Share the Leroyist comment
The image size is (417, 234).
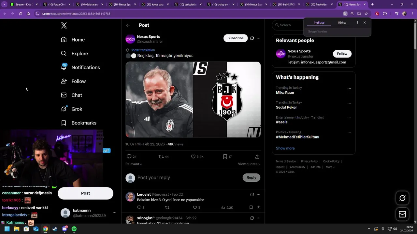coord(258,207)
